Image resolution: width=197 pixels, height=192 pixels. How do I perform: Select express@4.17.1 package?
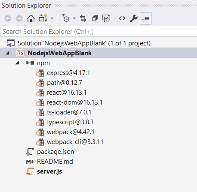point(68,73)
